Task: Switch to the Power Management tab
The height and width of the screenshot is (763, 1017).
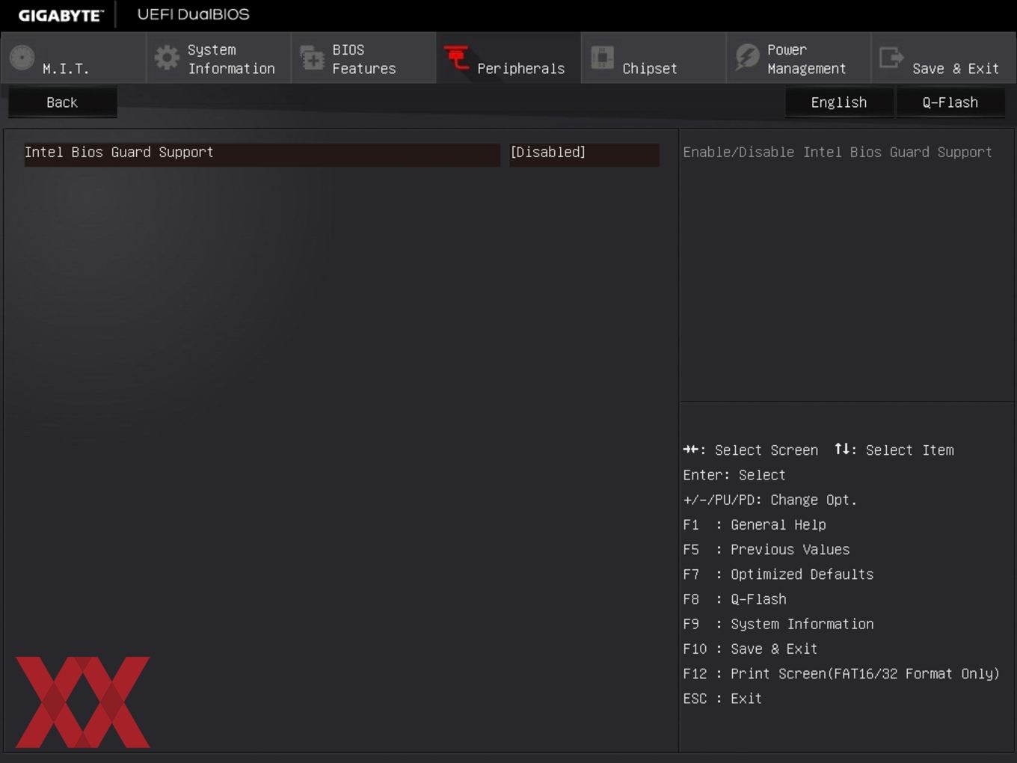Action: tap(799, 58)
